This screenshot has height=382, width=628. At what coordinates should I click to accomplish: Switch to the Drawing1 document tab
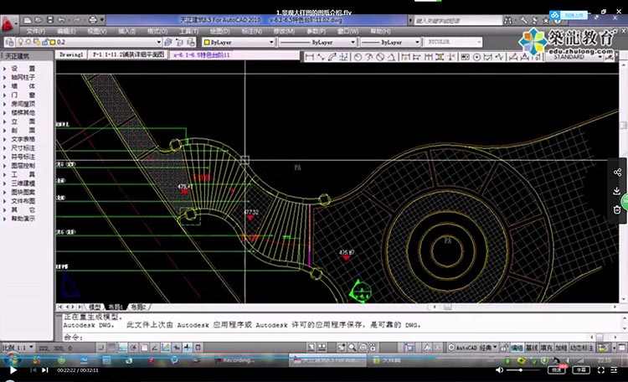[x=72, y=54]
